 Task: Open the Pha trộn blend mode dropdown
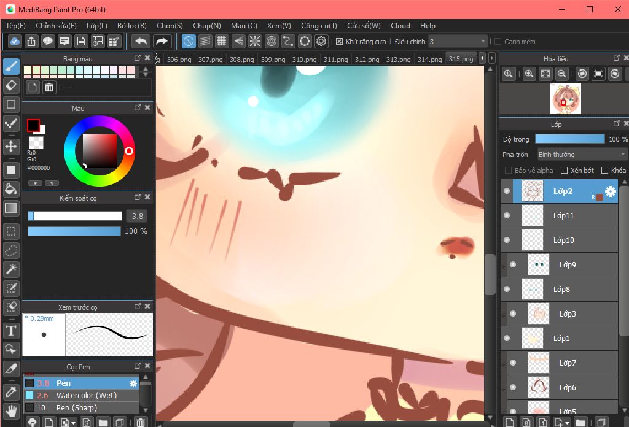click(582, 155)
